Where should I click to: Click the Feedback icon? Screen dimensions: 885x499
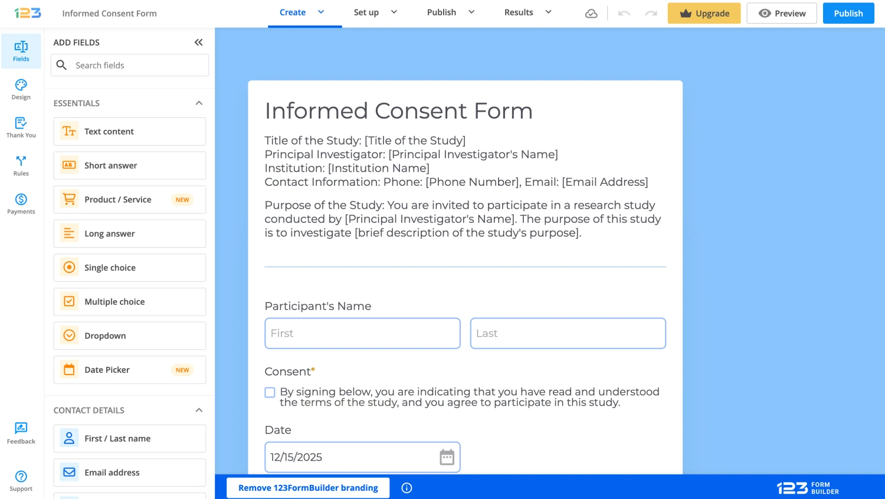21,433
